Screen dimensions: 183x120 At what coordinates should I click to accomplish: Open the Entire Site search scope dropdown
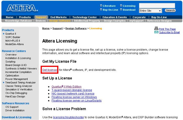tap(150, 11)
